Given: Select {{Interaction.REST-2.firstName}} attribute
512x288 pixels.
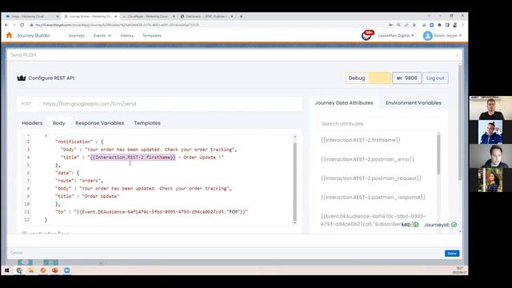Looking at the screenshot, I should (361, 140).
